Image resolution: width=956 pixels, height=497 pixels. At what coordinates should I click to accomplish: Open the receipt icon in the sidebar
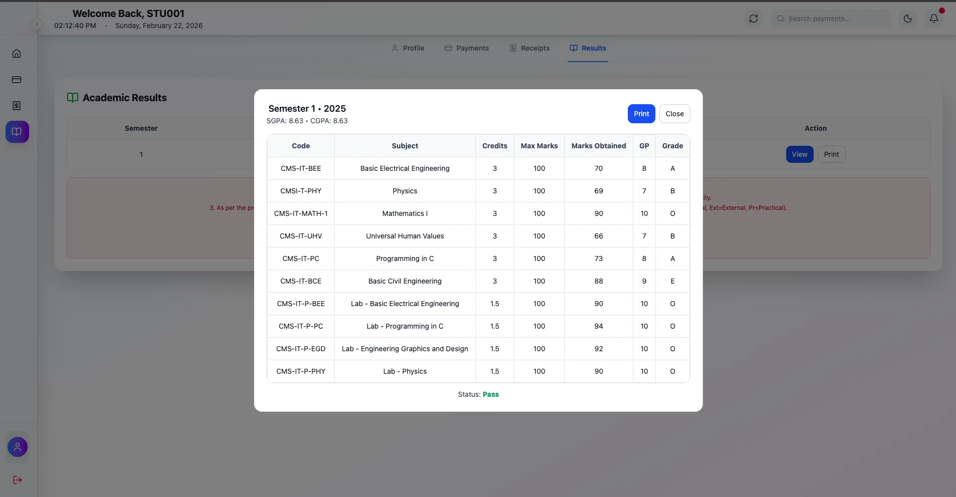click(x=17, y=105)
